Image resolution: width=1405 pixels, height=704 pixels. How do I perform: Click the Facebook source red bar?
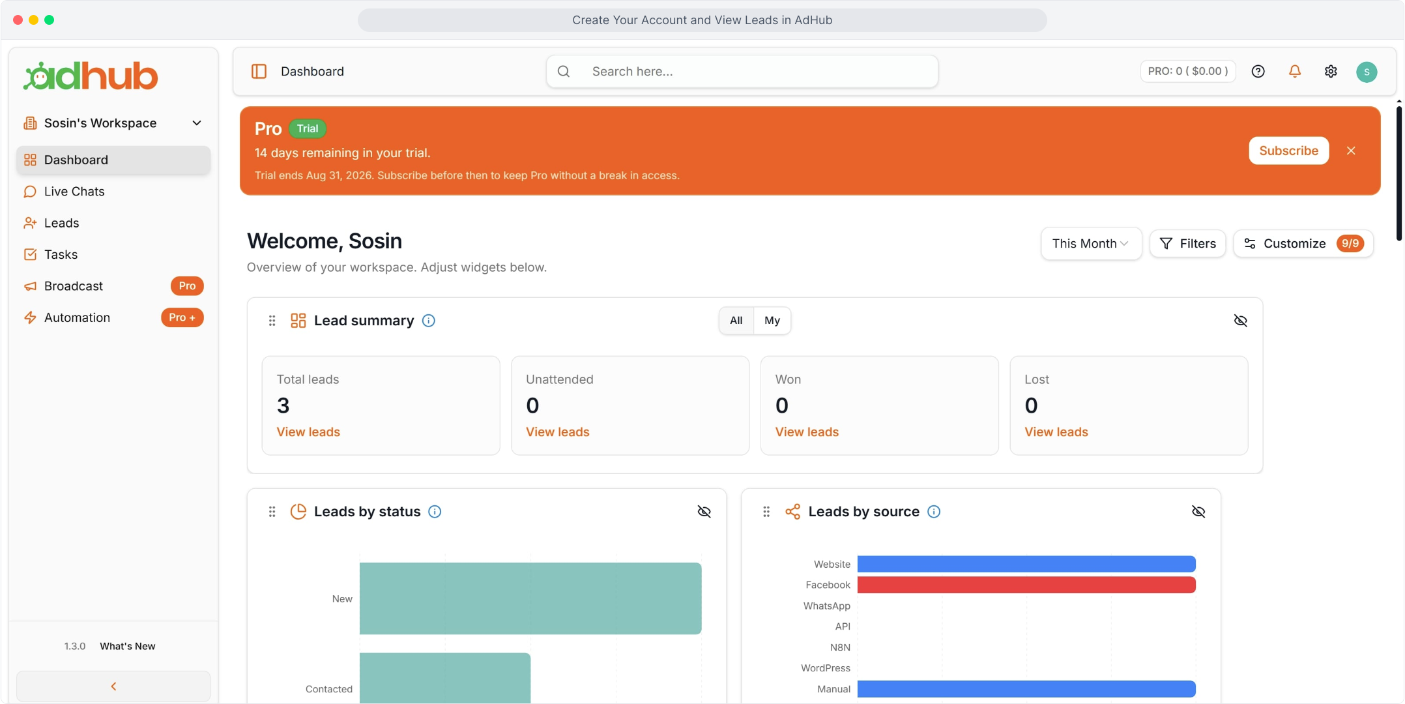click(1026, 585)
